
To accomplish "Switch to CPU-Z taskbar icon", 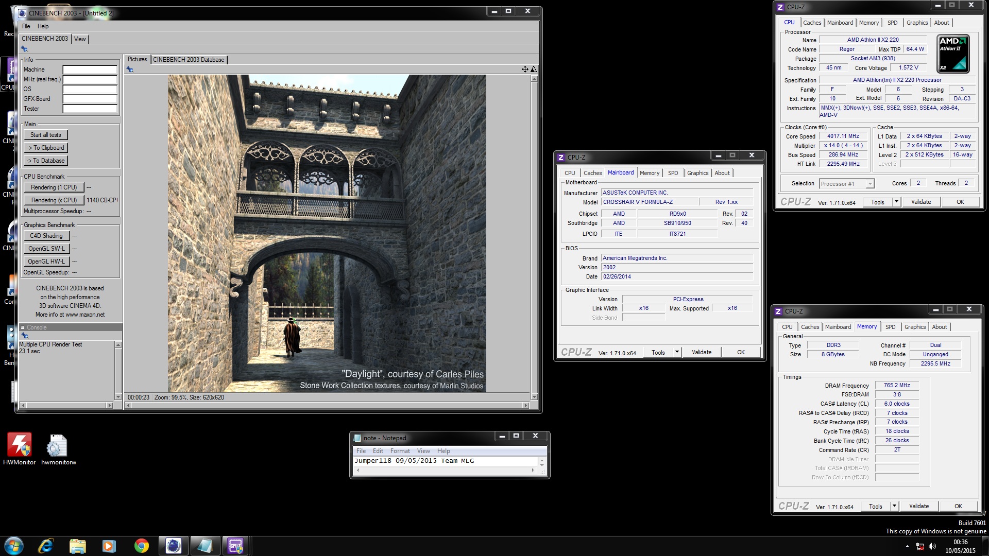I will 235,546.
